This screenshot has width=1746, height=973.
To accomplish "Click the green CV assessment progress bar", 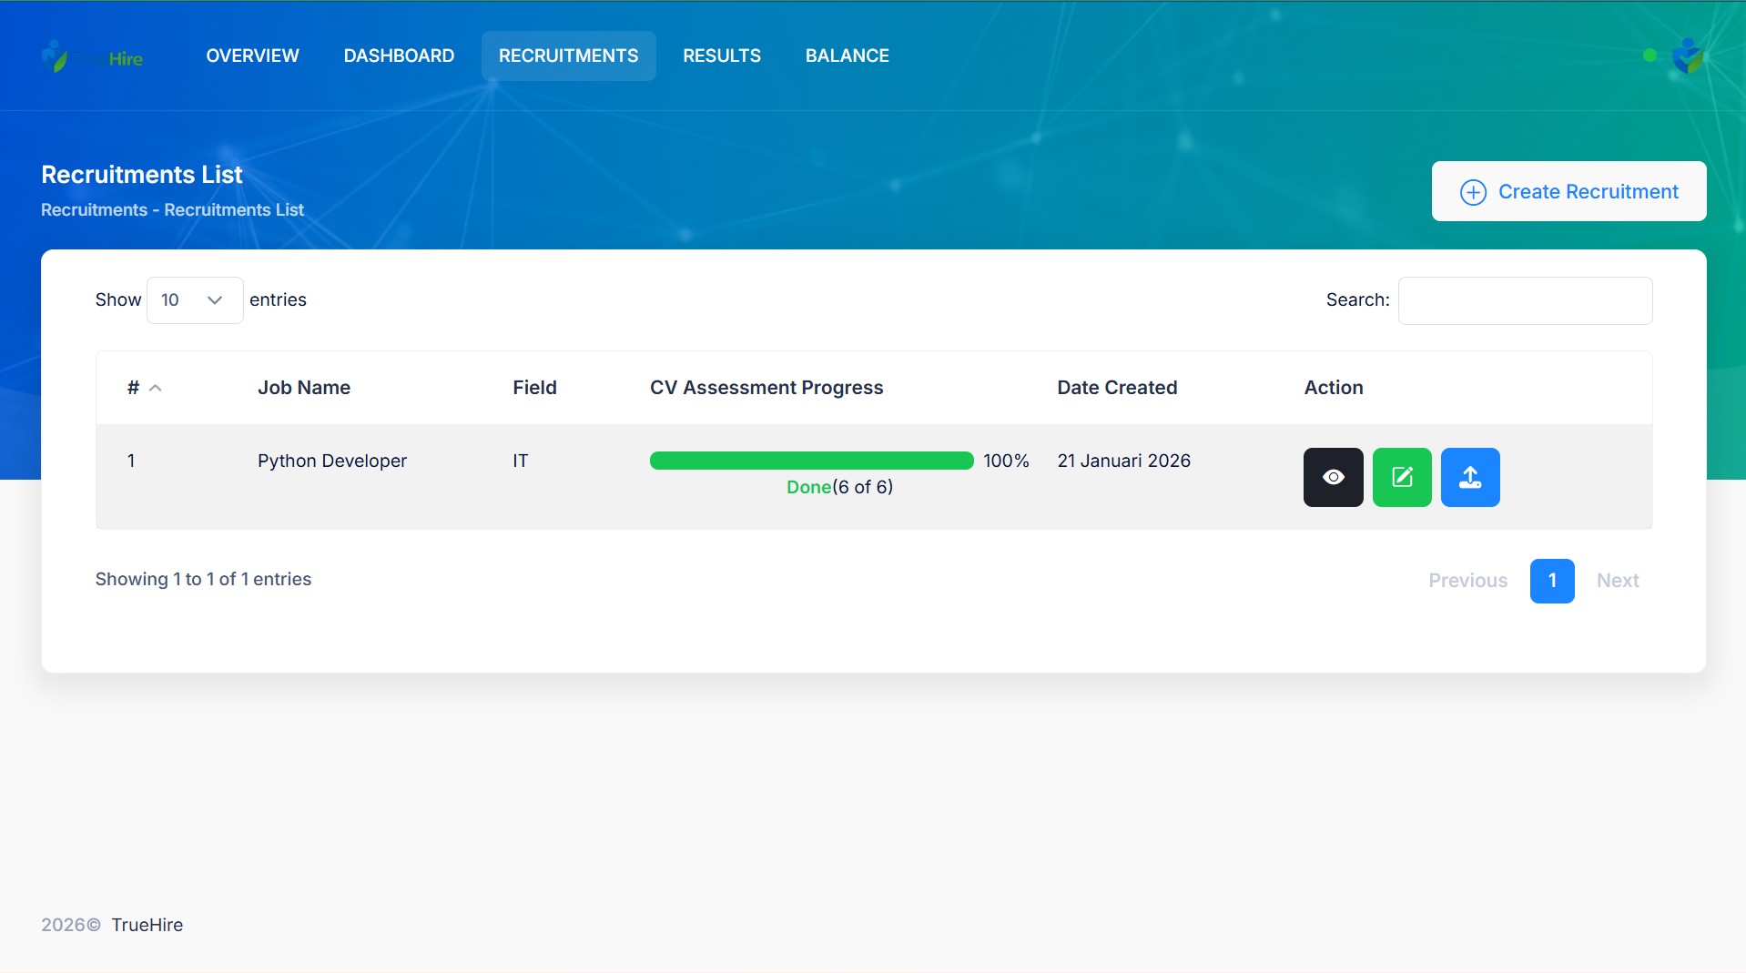I will 810,461.
